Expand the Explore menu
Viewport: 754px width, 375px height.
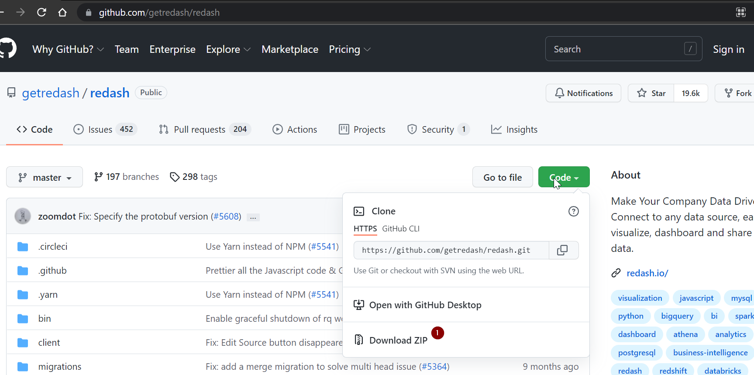228,49
